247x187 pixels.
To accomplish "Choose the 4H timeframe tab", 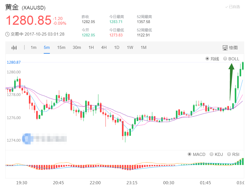I will pyautogui.click(x=104, y=48).
